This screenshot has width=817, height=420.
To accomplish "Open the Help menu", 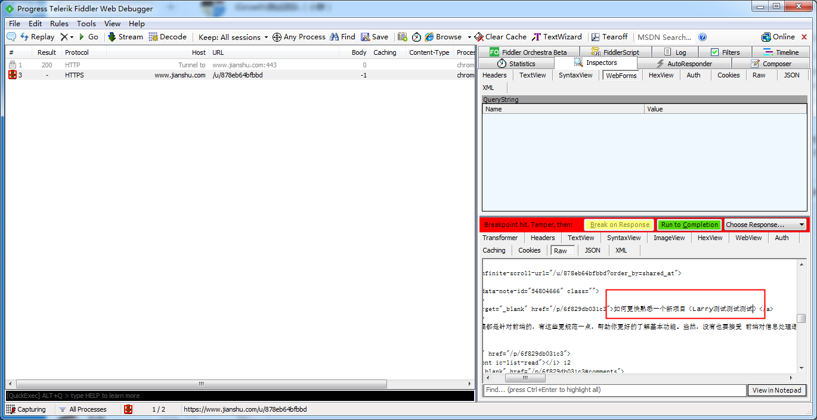I will click(x=137, y=24).
